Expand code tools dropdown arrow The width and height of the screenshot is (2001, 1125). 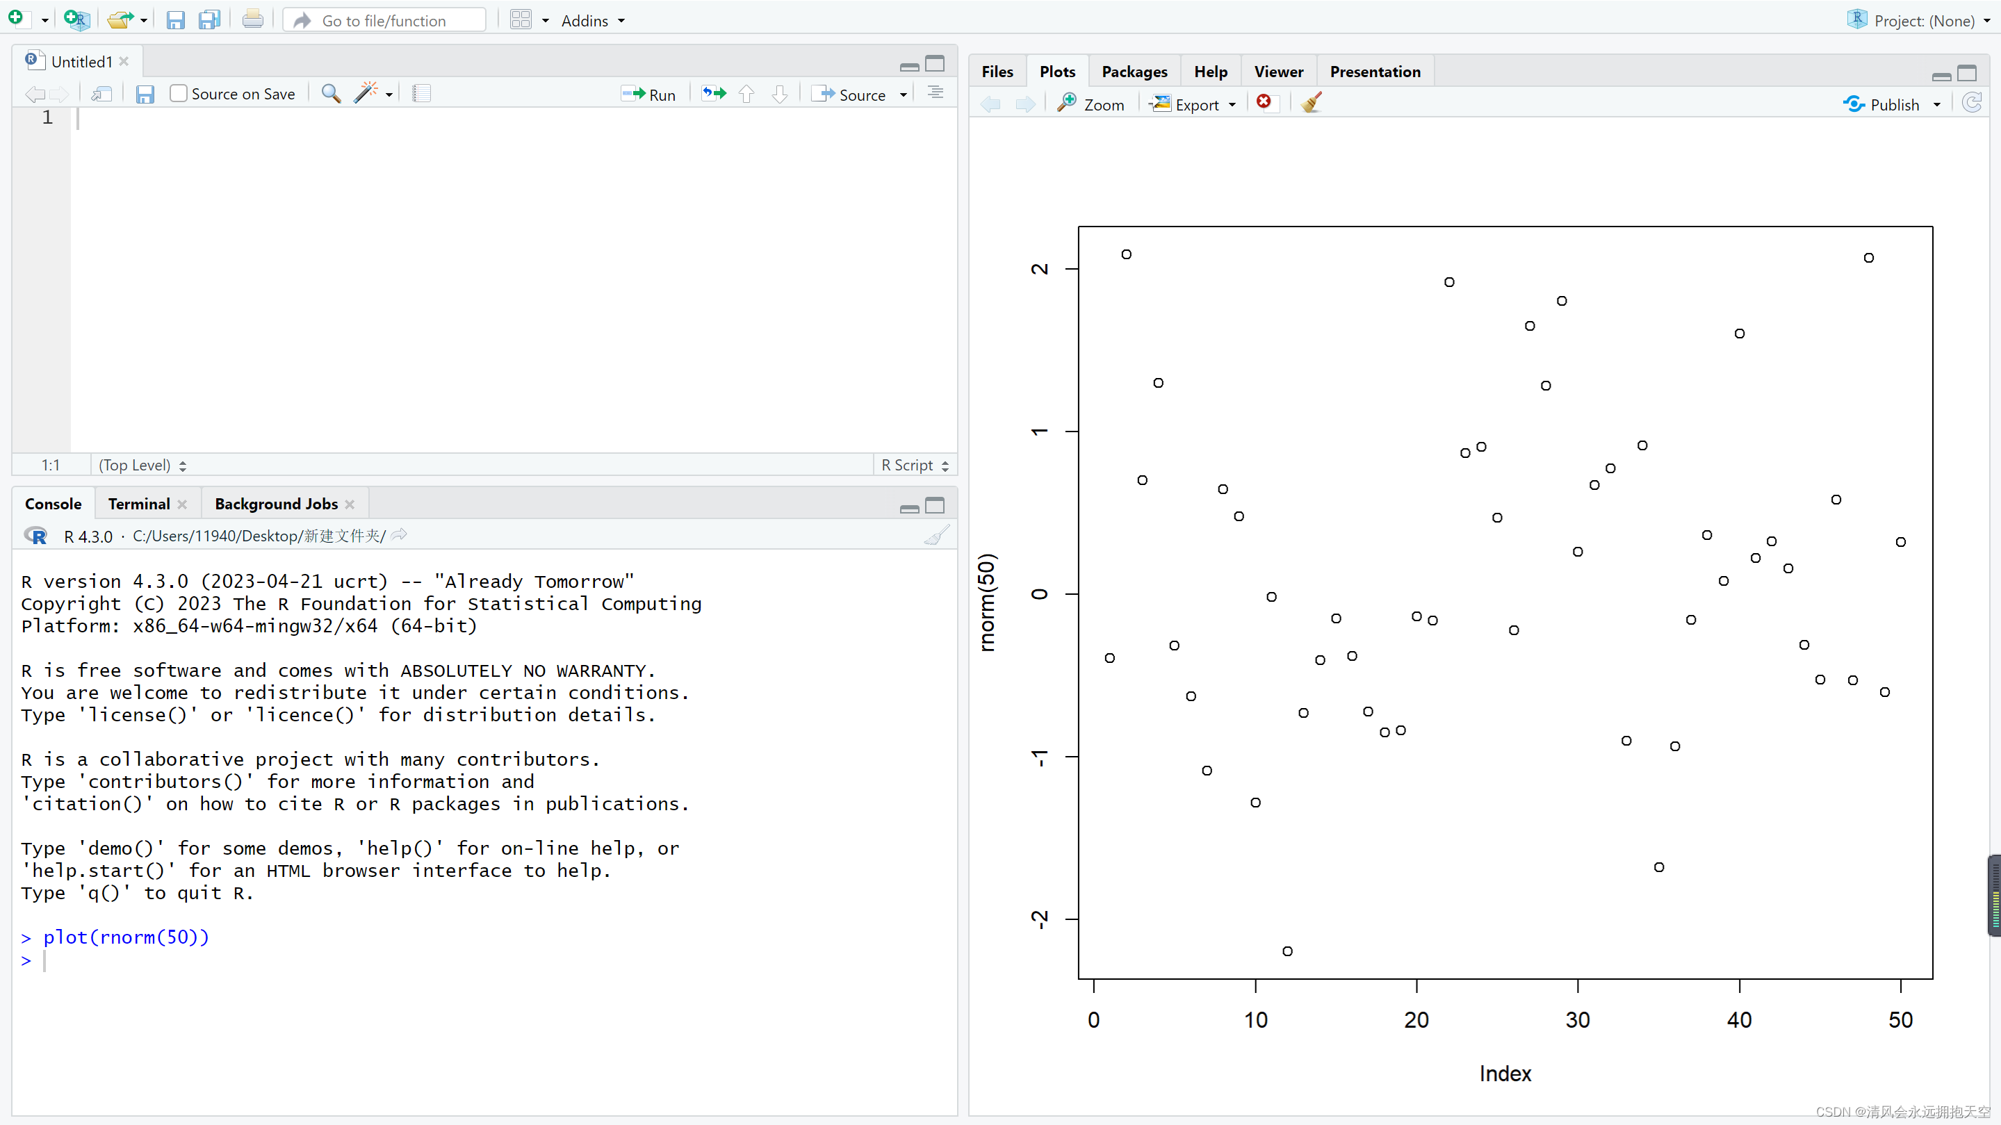[389, 95]
